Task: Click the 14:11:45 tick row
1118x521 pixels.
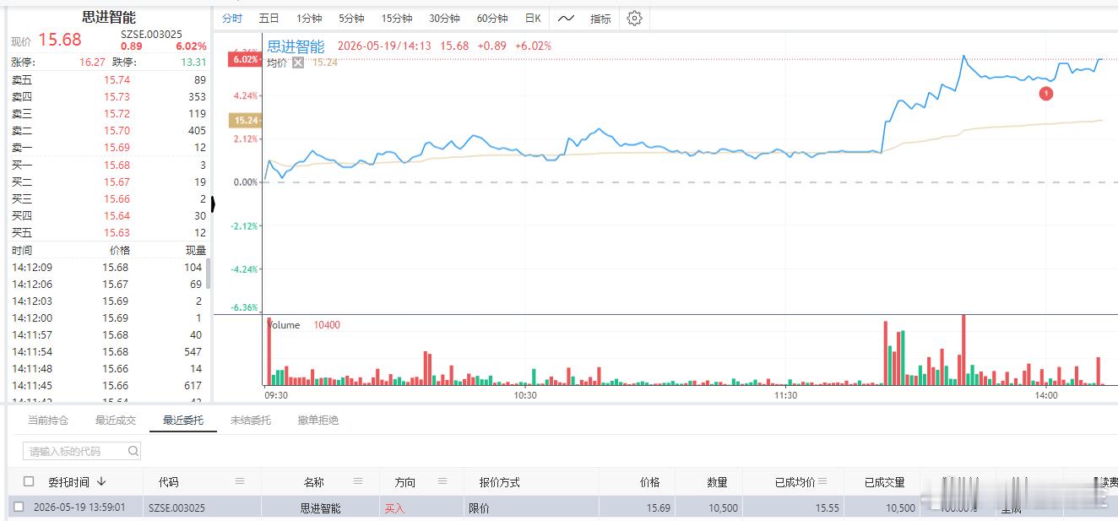Action: click(106, 385)
